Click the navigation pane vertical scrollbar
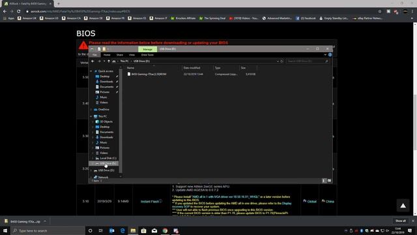The width and height of the screenshot is (417, 235). (x=121, y=120)
